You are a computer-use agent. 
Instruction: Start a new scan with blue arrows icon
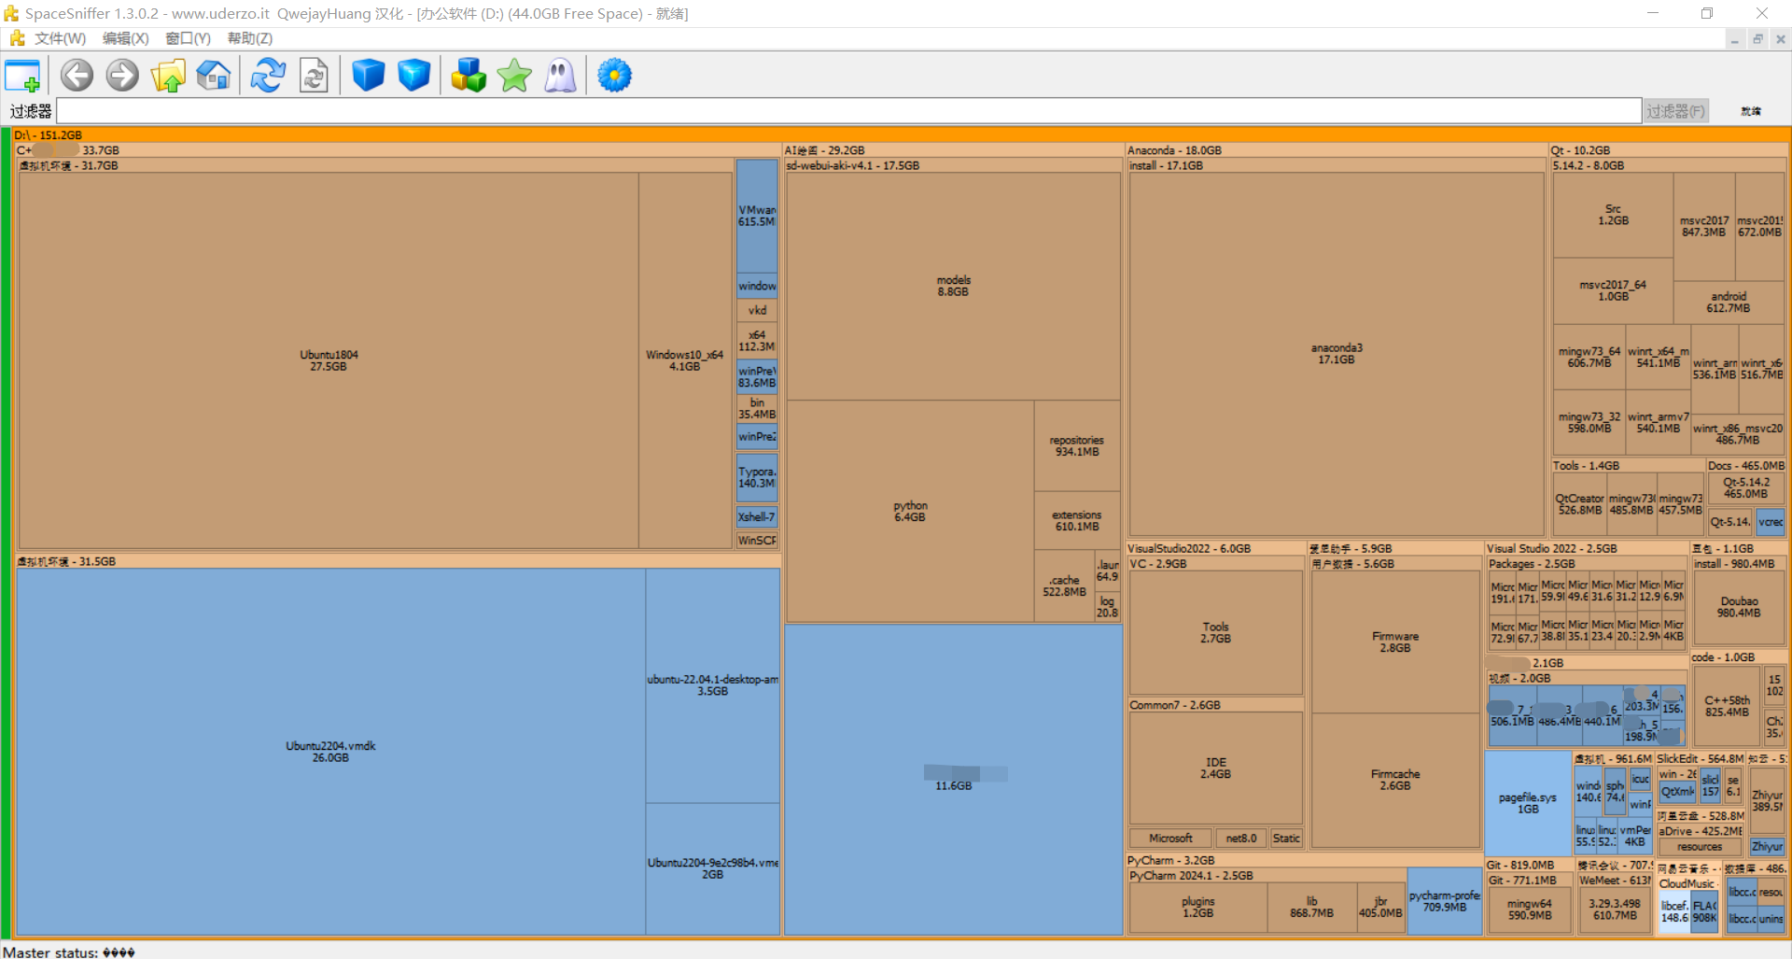268,76
